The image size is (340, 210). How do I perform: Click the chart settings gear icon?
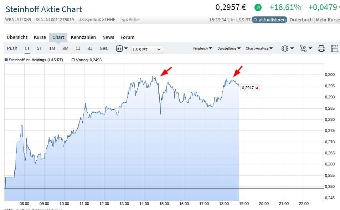coord(285,48)
